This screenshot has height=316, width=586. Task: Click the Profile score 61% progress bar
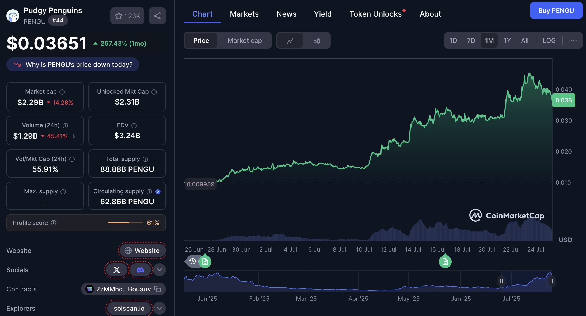125,223
